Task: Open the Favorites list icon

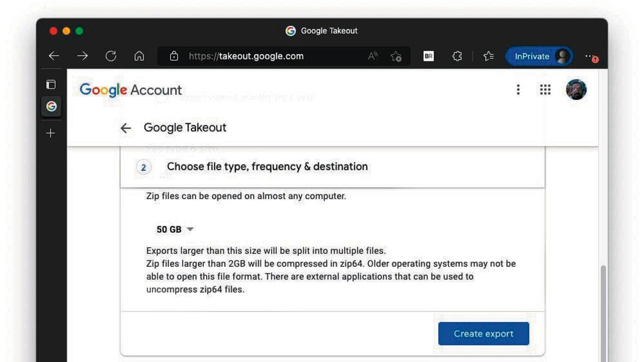Action: 489,56
